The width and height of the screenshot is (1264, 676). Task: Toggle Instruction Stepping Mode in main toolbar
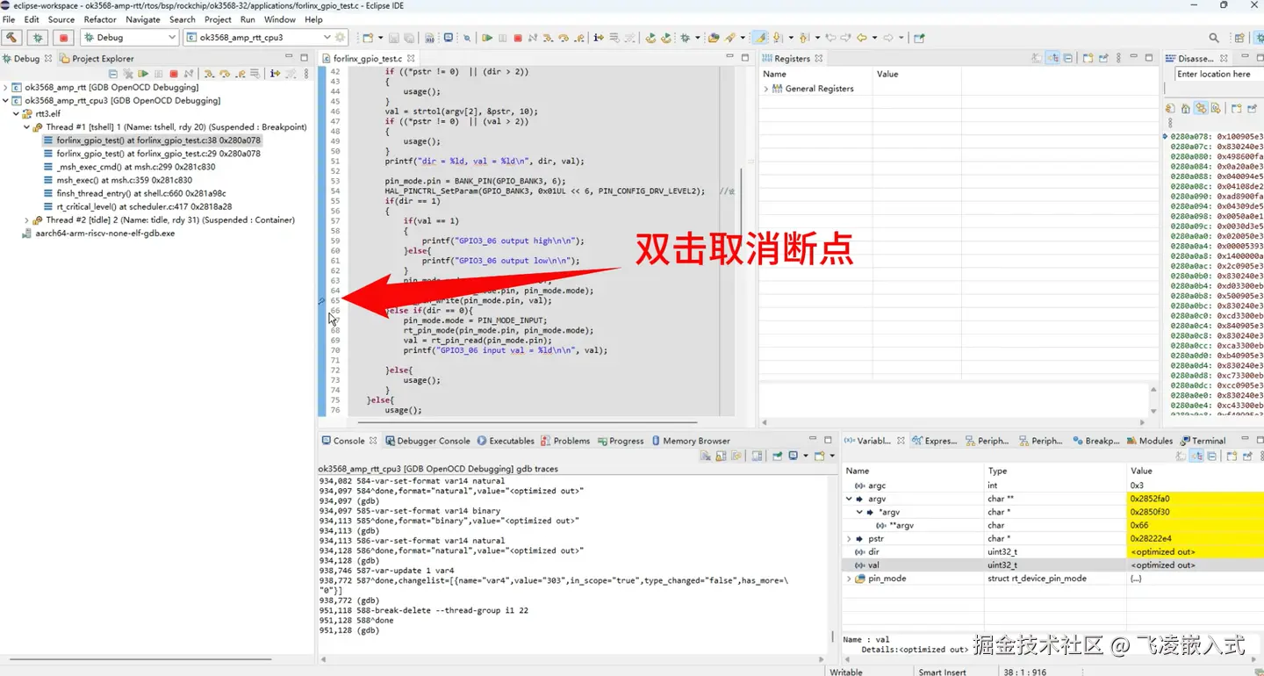(x=598, y=38)
